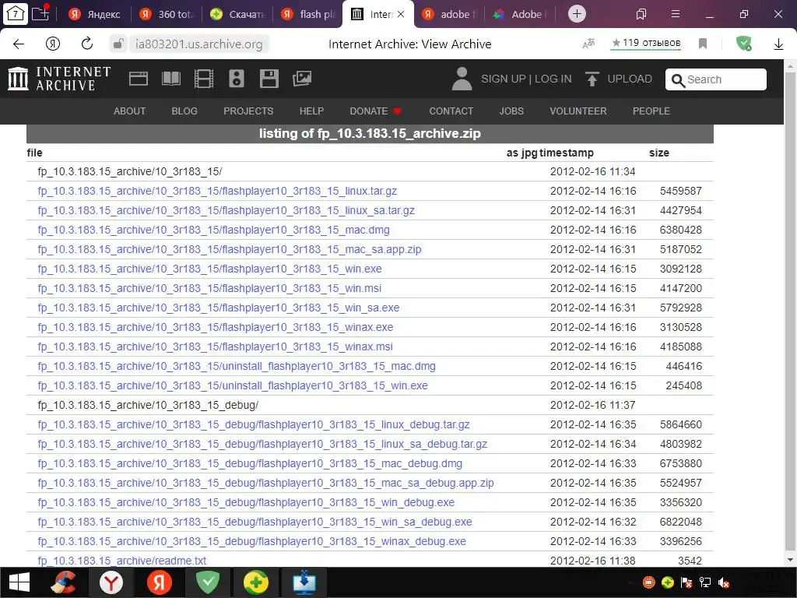Screen dimensions: 797x598
Task: Open the HELP menu item
Action: [x=311, y=111]
